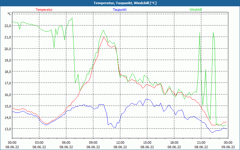This screenshot has height=150, width=240.
Task: Click the 18,0 y-axis value
Action: [x=8, y=72]
